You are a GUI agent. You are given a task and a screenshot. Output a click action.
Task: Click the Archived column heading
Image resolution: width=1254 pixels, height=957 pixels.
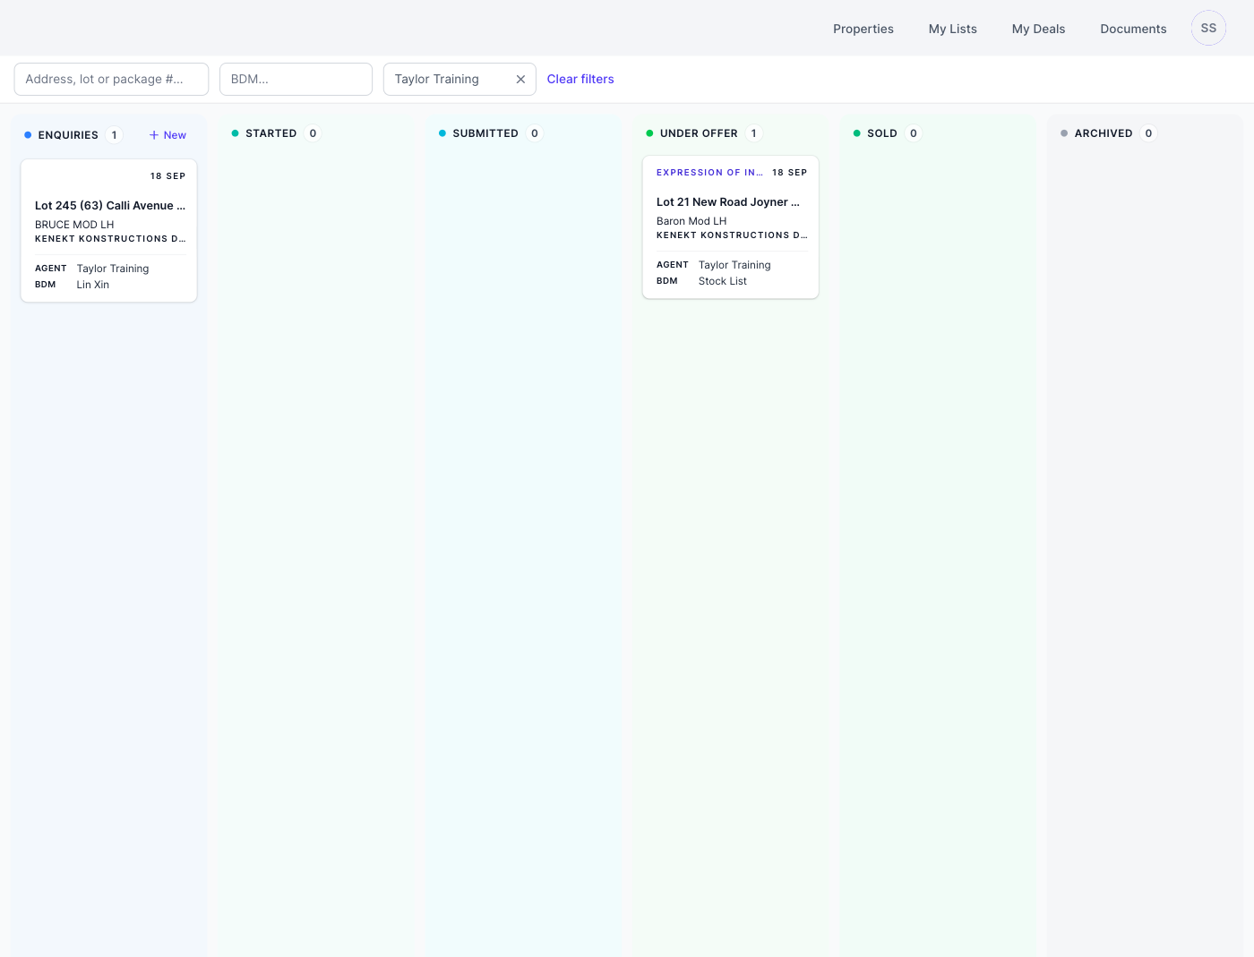1104,133
